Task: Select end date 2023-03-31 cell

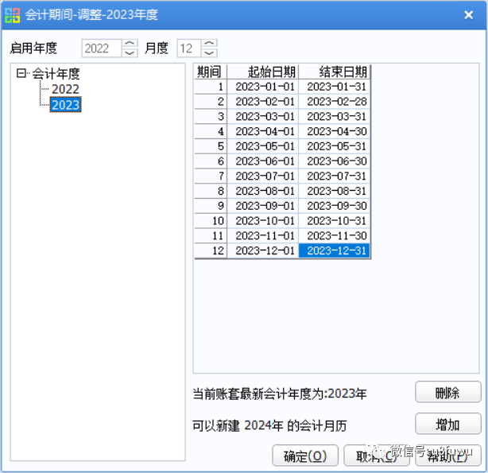Action: point(335,116)
